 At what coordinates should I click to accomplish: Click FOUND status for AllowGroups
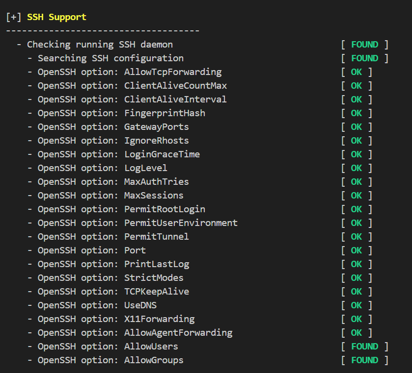point(365,360)
